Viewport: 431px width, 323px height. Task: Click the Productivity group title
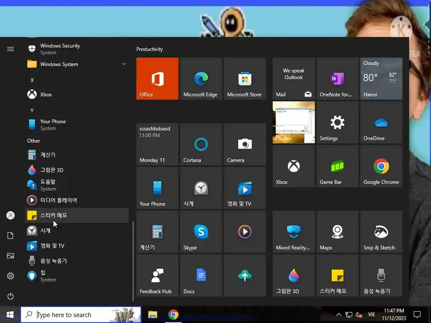pos(149,49)
